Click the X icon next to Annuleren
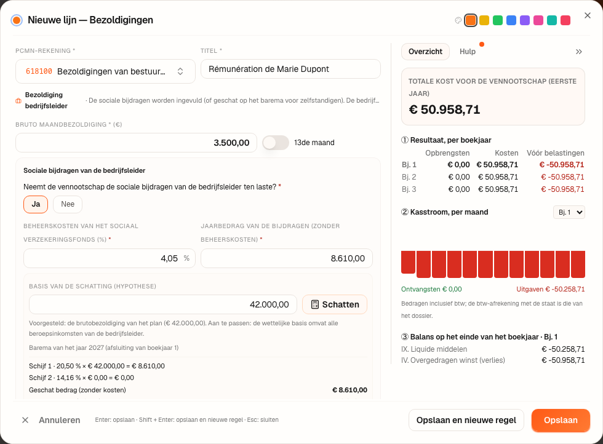603x444 pixels. click(25, 420)
